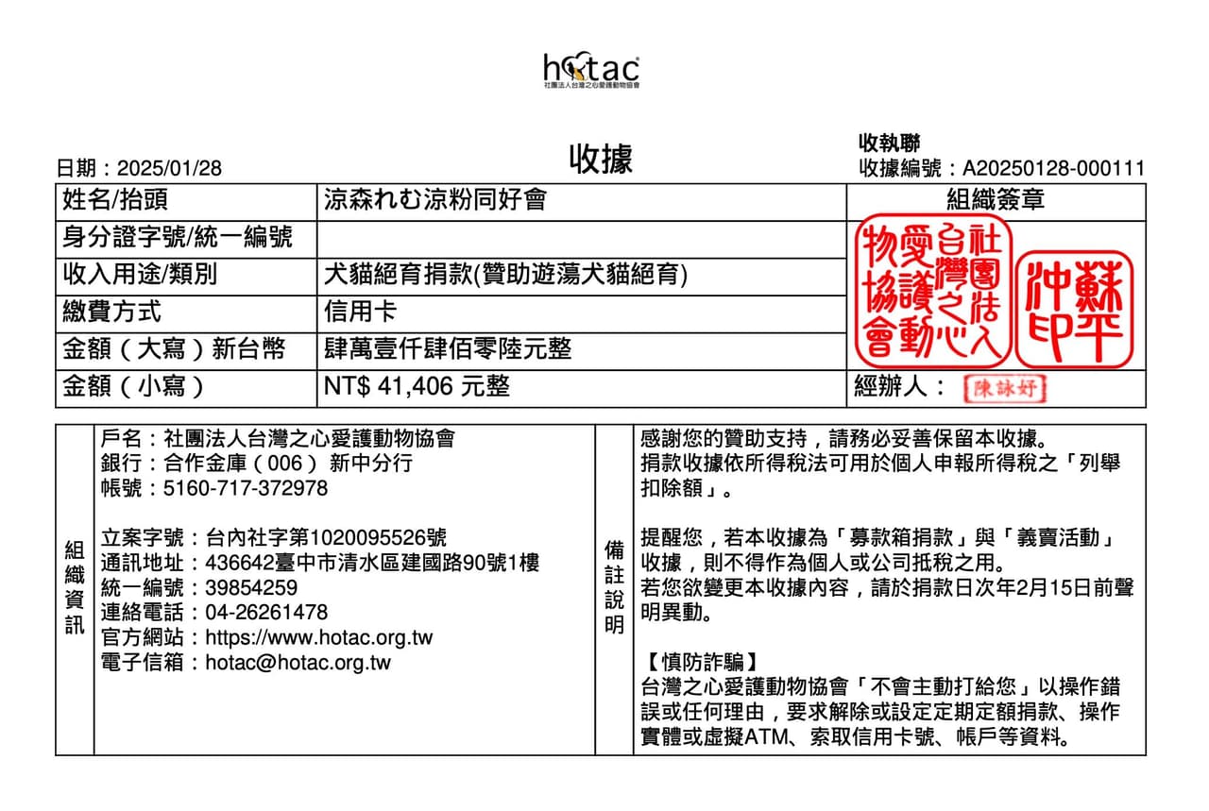This screenshot has width=1209, height=811.
Task: Open the https://www.hotac.org.tw website link
Action: [x=319, y=637]
